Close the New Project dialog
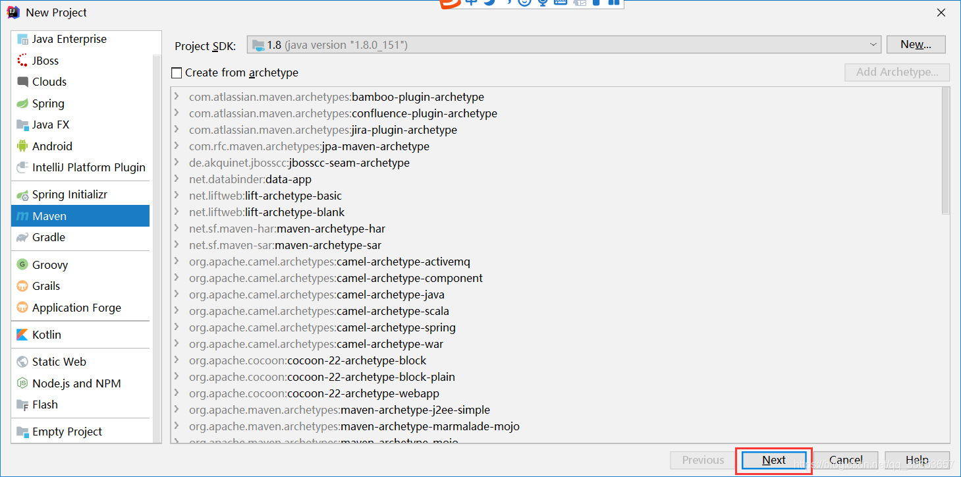 click(x=941, y=13)
